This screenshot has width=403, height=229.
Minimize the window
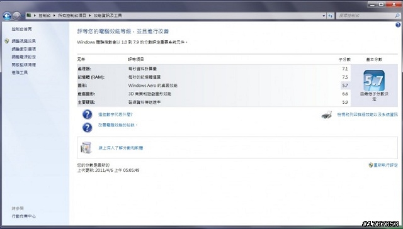372,4
